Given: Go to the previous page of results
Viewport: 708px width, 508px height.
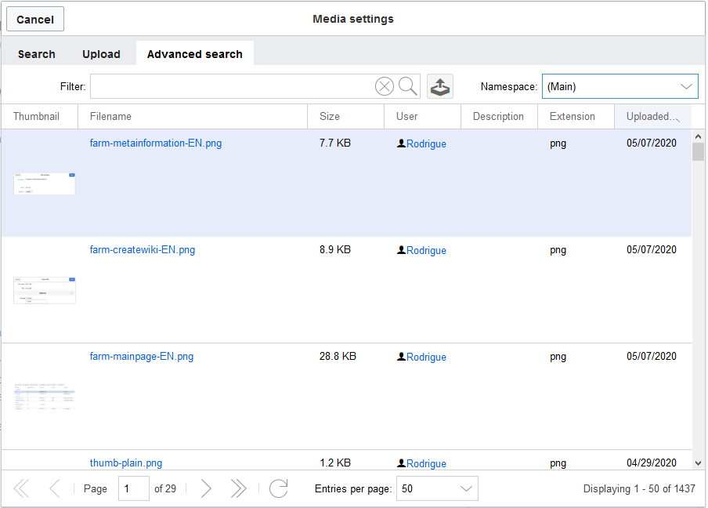Looking at the screenshot, I should point(55,488).
